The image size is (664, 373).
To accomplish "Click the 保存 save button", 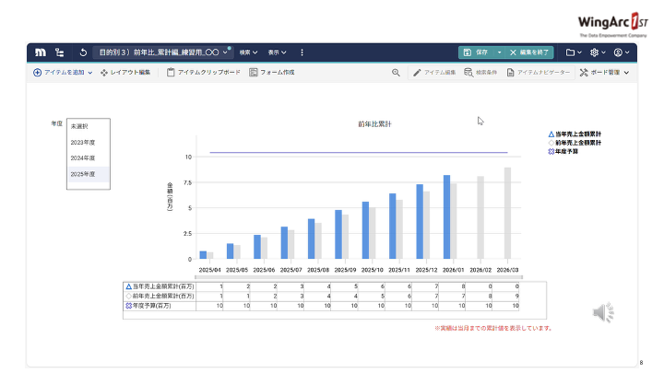I will click(477, 52).
